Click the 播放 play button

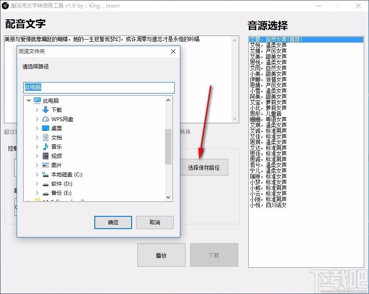161,255
